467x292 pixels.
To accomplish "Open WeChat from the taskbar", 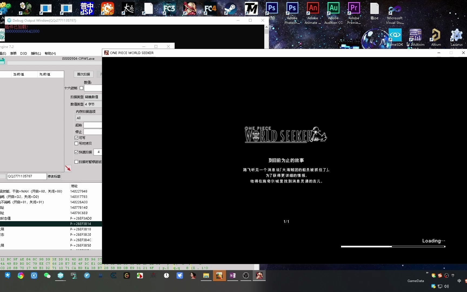I will 47,276.
